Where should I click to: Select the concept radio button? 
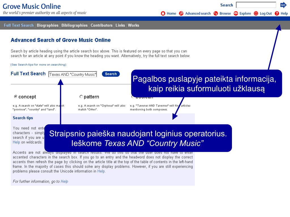pyautogui.click(x=16, y=97)
